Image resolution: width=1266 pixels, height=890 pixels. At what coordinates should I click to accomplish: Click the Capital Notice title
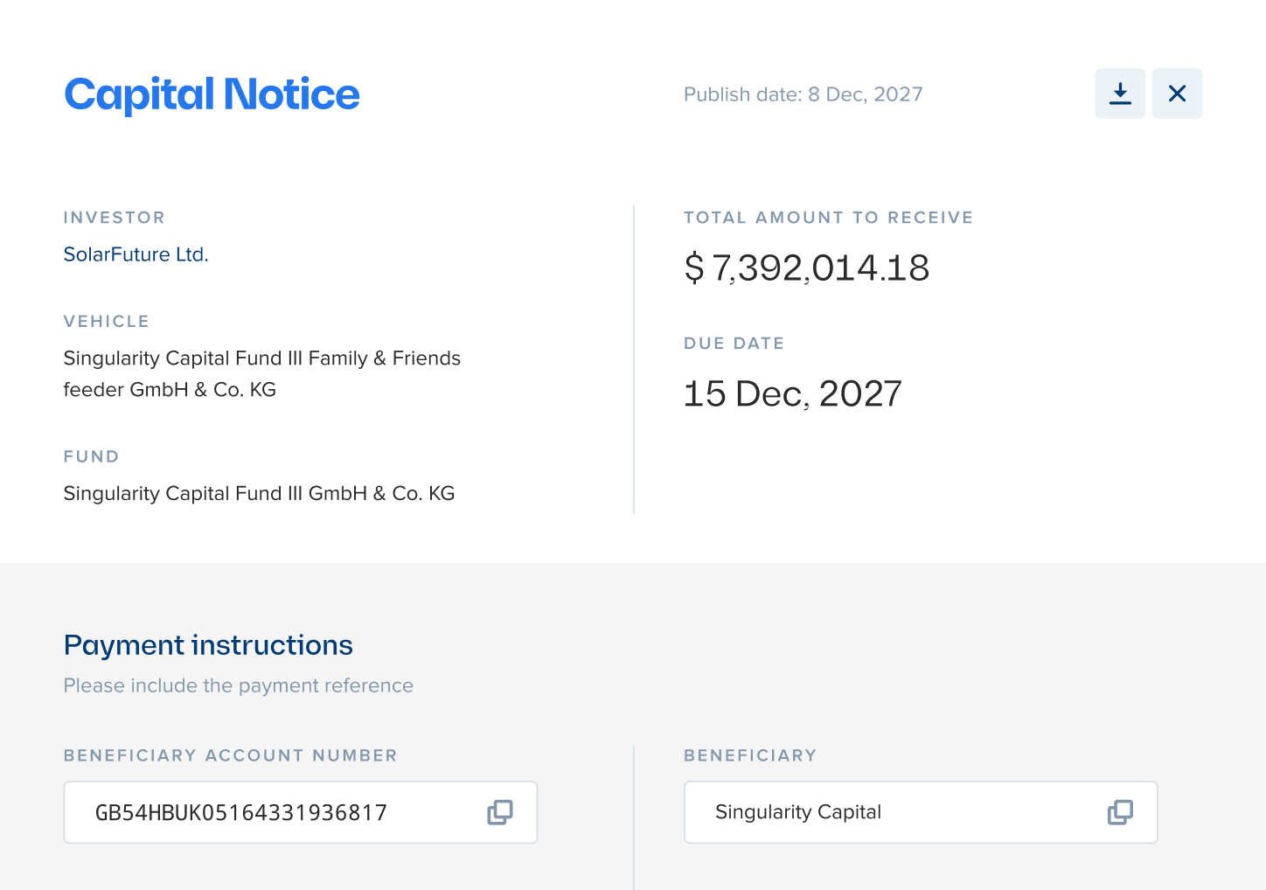[x=211, y=94]
